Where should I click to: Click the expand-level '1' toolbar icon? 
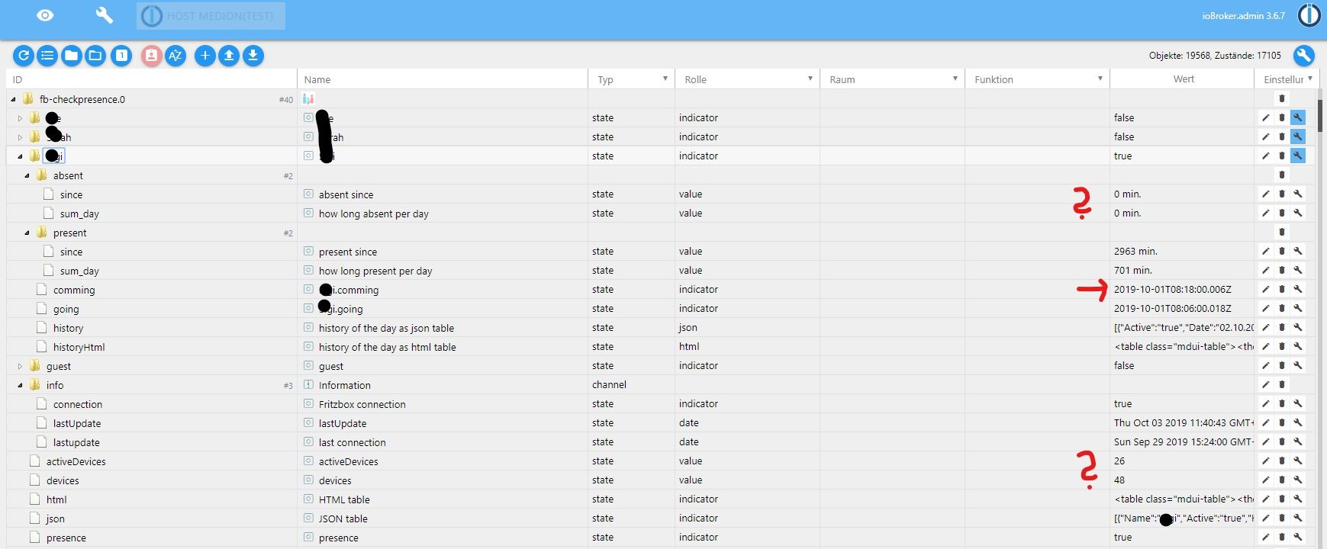click(x=121, y=56)
